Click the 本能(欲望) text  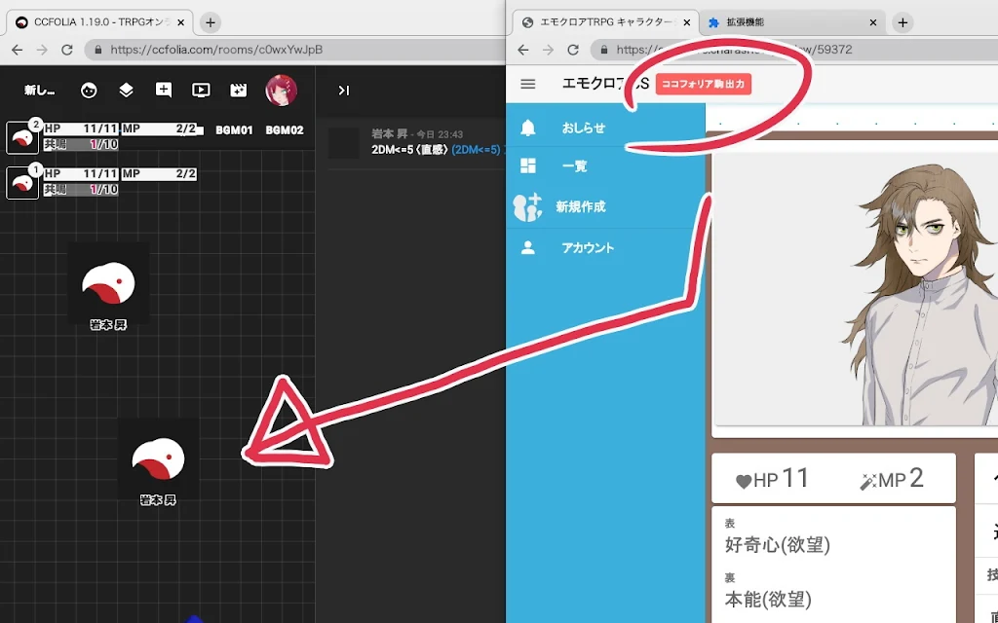(768, 600)
